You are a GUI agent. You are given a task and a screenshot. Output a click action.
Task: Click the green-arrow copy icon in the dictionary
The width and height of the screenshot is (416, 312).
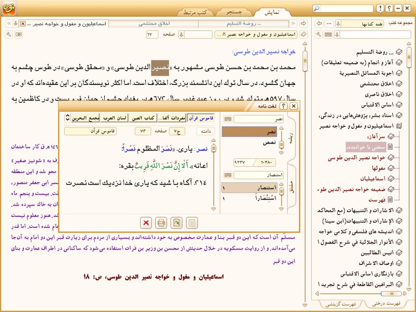(176, 222)
